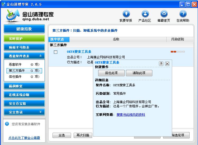The height and width of the screenshot is (145, 198).
Task: Click 您没有安装杀毒软件 notice text
Action: pos(26,124)
